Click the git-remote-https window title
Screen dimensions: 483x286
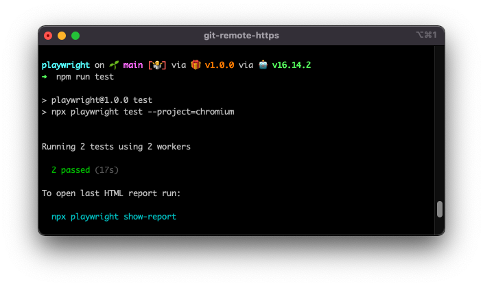point(241,36)
